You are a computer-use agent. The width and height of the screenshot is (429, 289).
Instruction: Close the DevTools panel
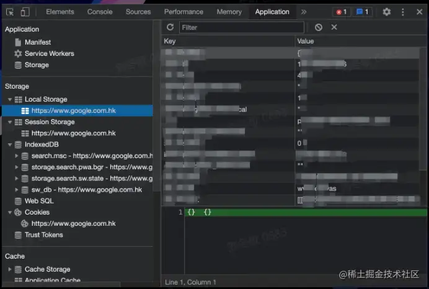419,12
